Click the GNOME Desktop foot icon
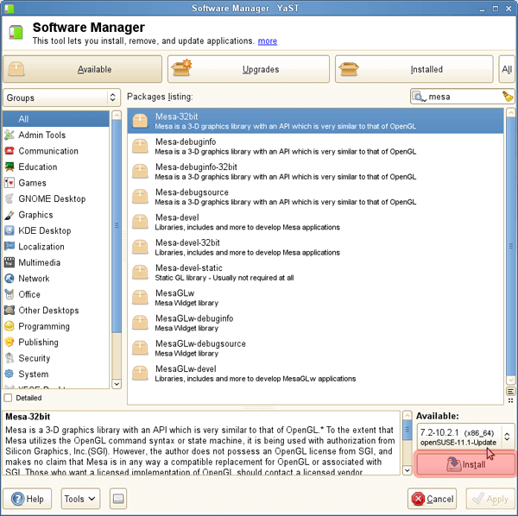The image size is (518, 516). pyautogui.click(x=9, y=198)
